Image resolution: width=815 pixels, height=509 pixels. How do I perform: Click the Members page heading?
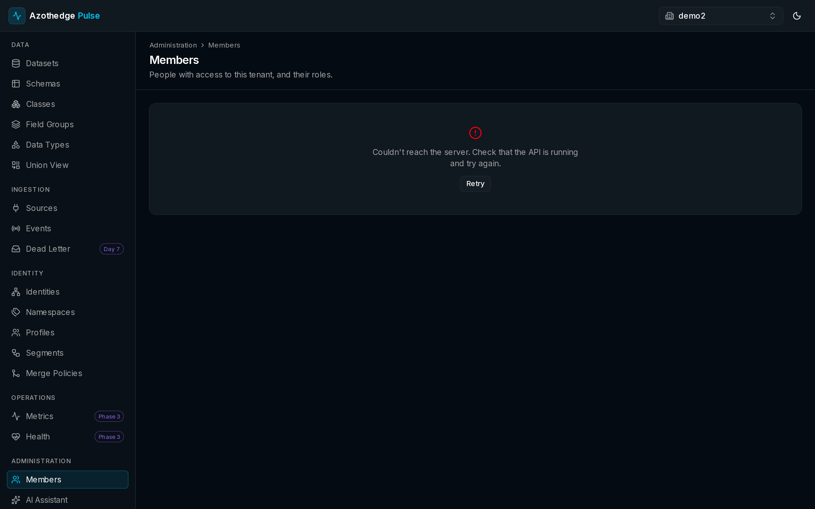(x=174, y=60)
